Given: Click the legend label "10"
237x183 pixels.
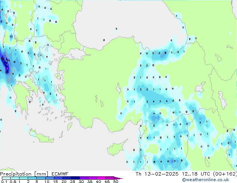Looking at the screenshot, I should 47,182.
